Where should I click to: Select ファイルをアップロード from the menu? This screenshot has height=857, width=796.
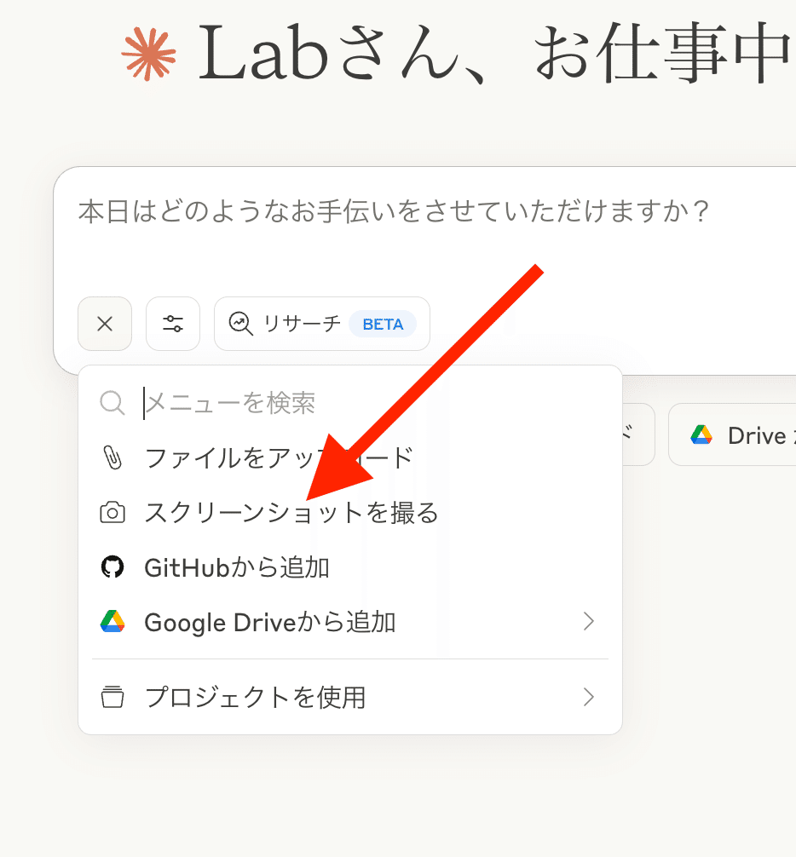[279, 457]
